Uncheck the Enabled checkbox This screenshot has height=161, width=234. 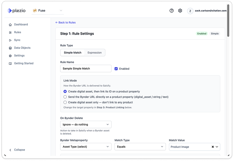click(116, 69)
